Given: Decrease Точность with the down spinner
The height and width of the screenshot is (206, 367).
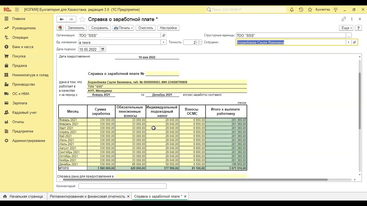Looking at the screenshot, I should pyautogui.click(x=199, y=43).
